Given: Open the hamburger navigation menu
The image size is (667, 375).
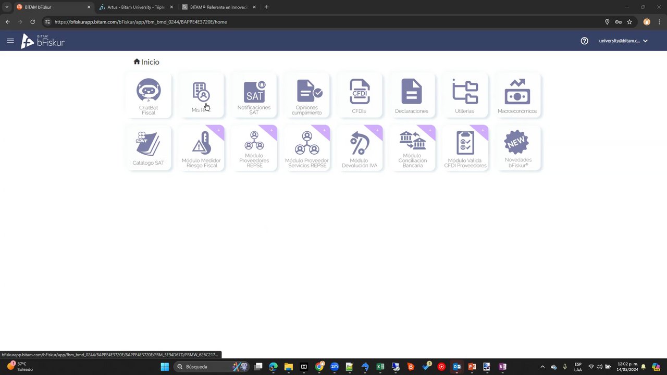Looking at the screenshot, I should pyautogui.click(x=10, y=41).
